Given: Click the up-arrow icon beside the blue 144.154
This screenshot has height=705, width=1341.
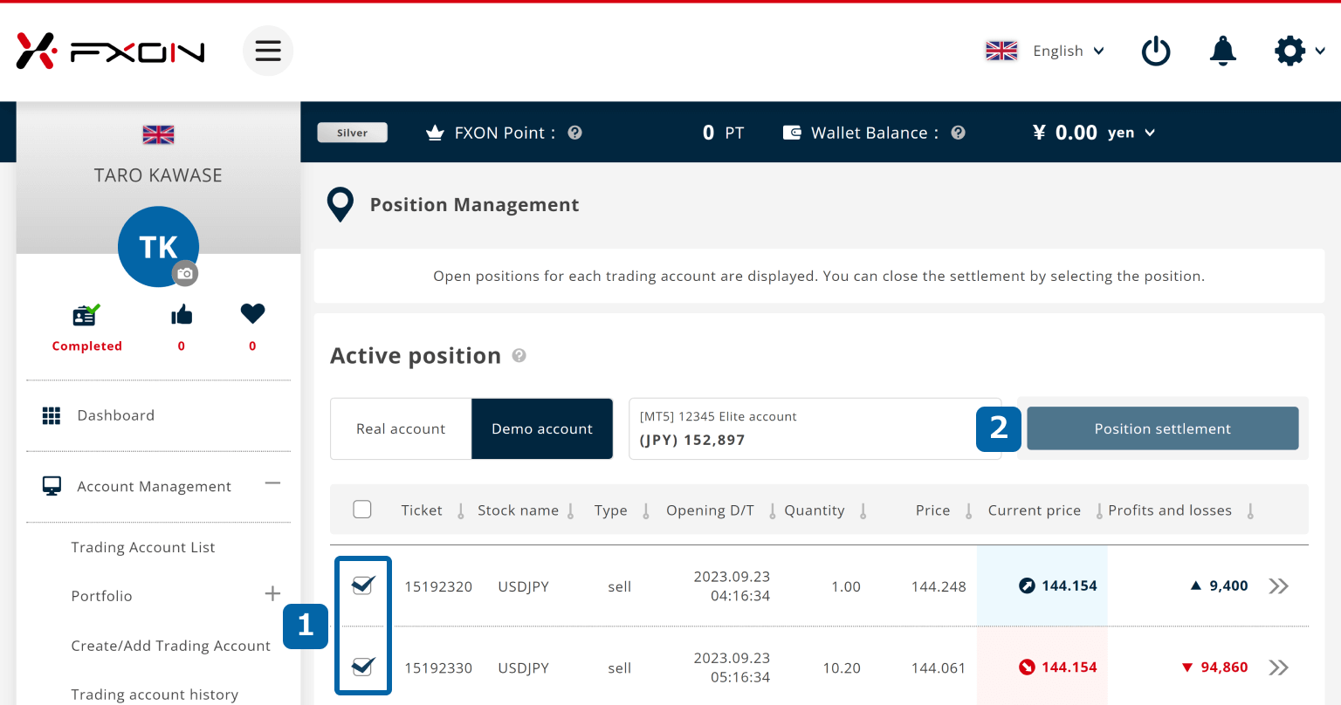Looking at the screenshot, I should click(1028, 585).
